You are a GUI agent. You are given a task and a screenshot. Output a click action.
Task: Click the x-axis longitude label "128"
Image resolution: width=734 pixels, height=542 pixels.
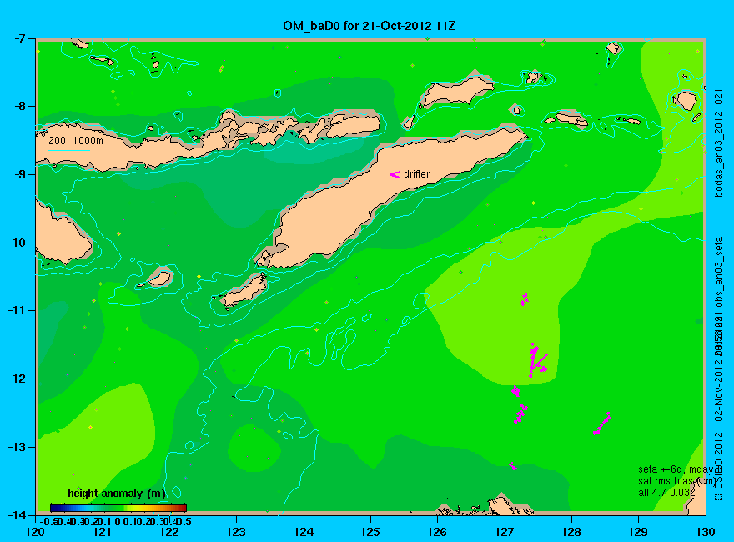[x=571, y=532]
